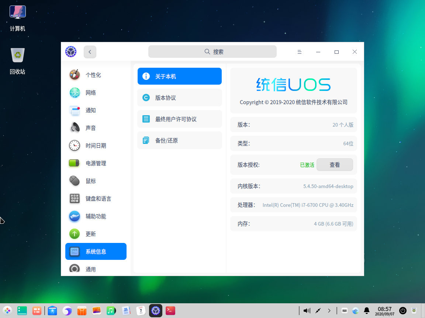Click the pen-shaped tray icon

click(x=318, y=311)
